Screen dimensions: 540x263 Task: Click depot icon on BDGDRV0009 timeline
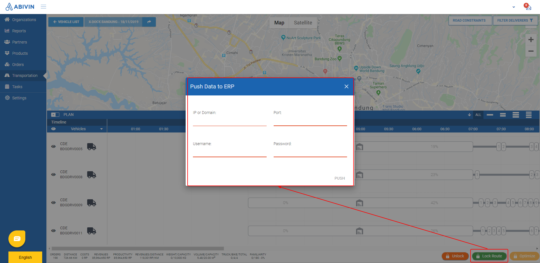tap(359, 203)
